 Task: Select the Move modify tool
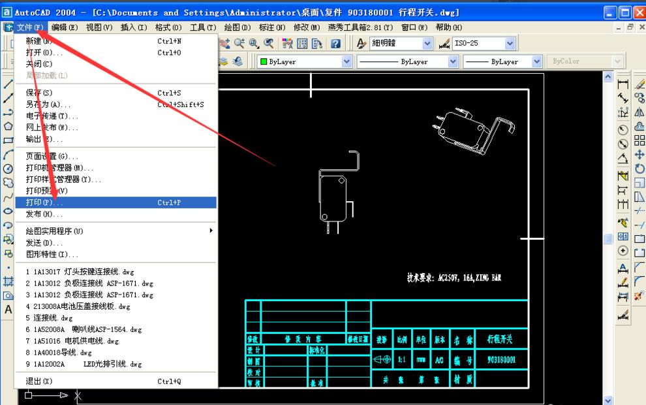[x=639, y=154]
